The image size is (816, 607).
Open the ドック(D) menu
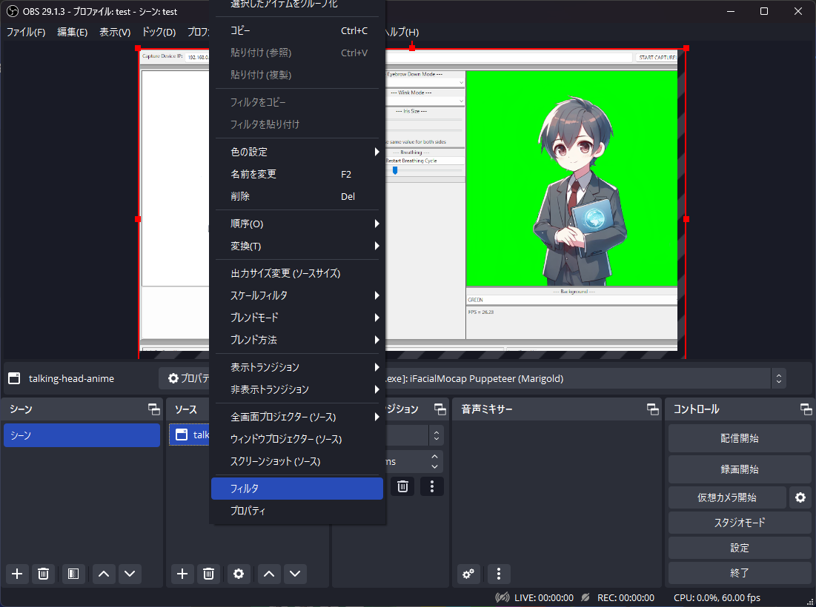click(x=157, y=32)
